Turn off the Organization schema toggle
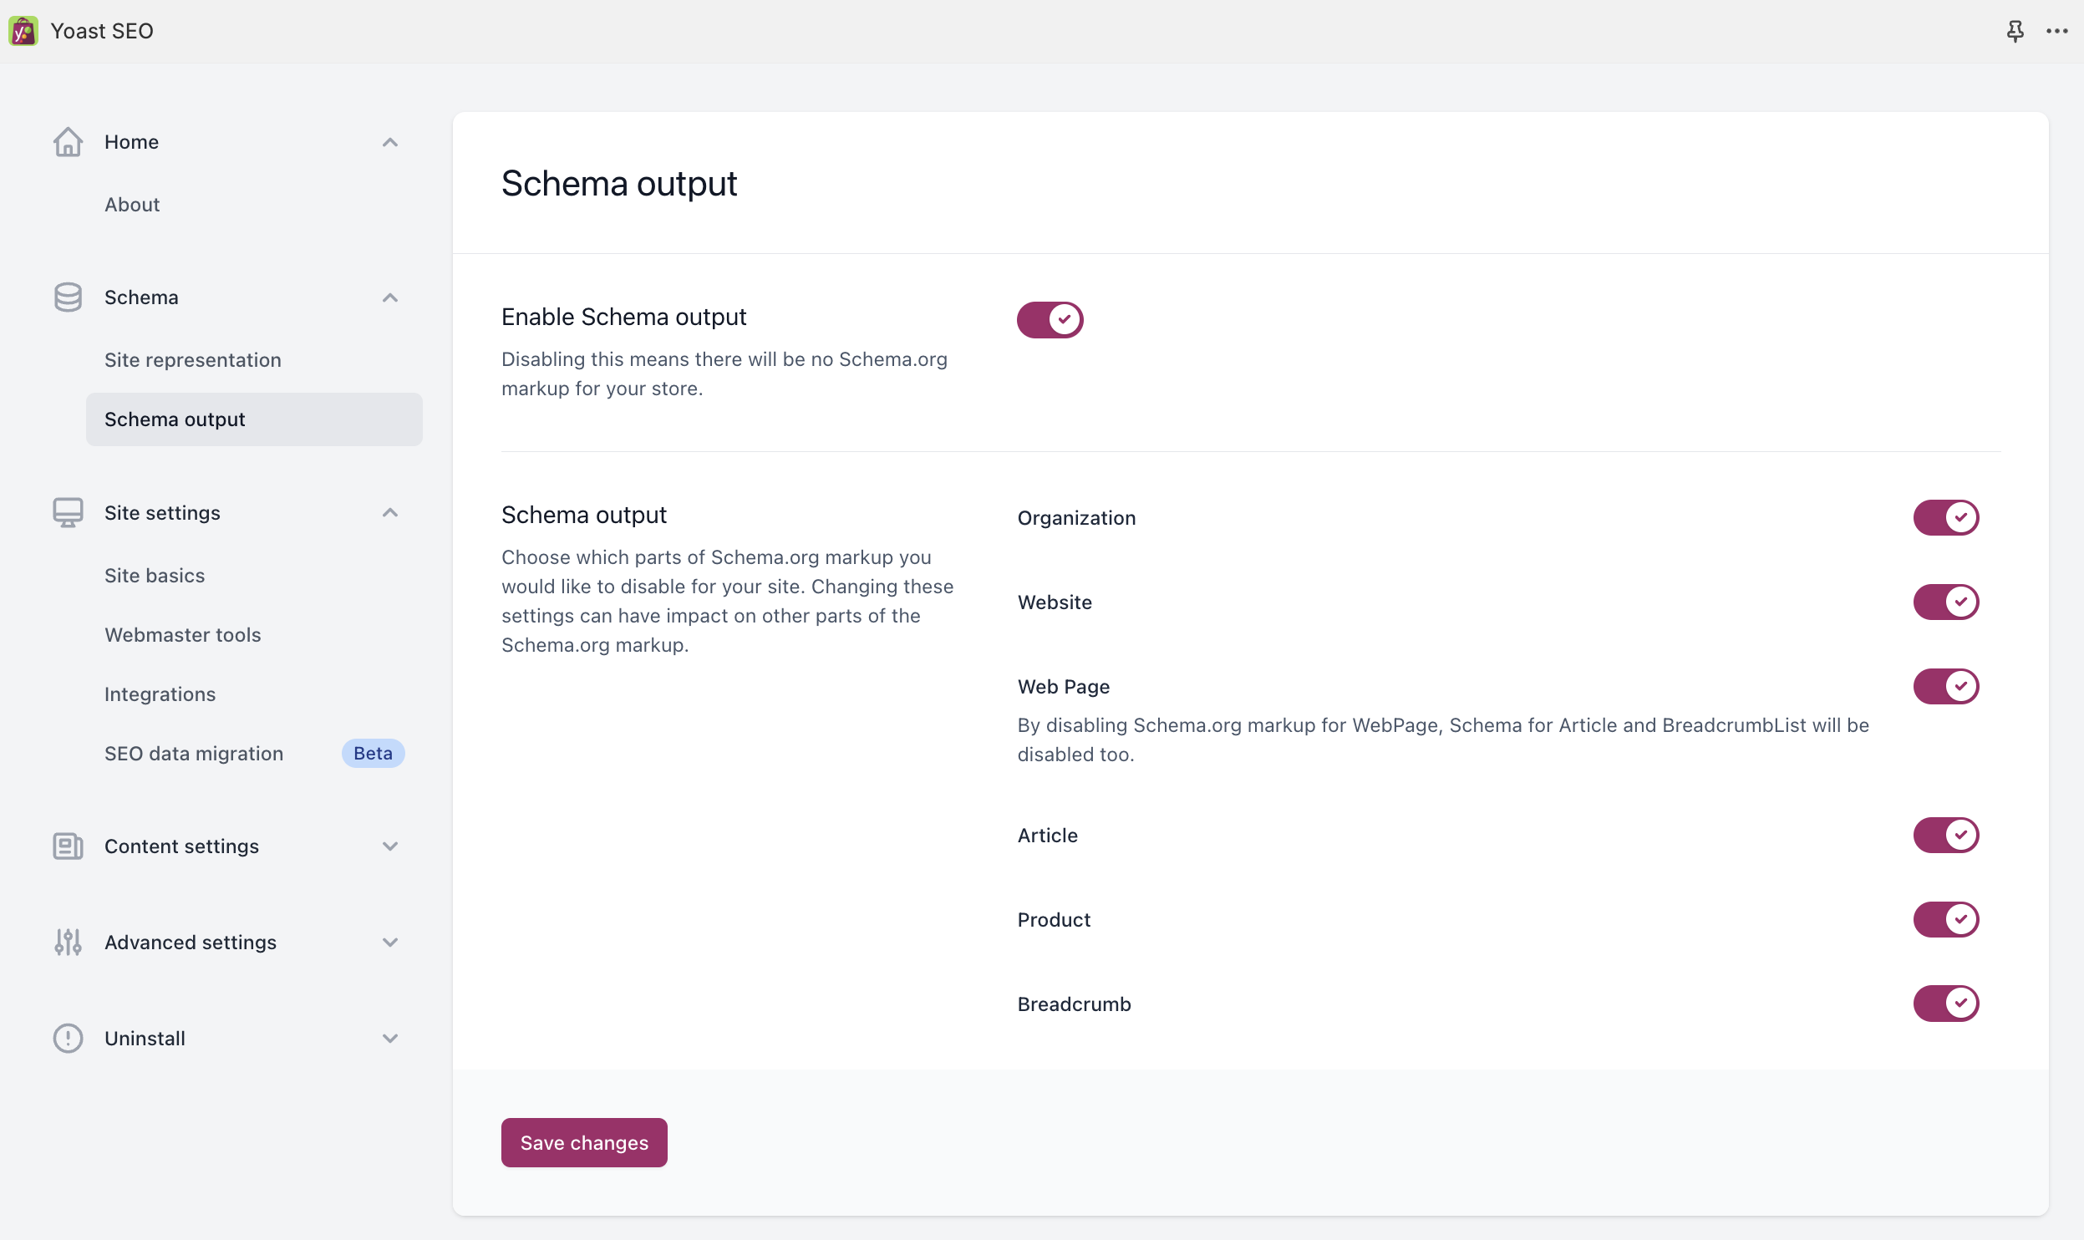The image size is (2084, 1240). (1945, 518)
